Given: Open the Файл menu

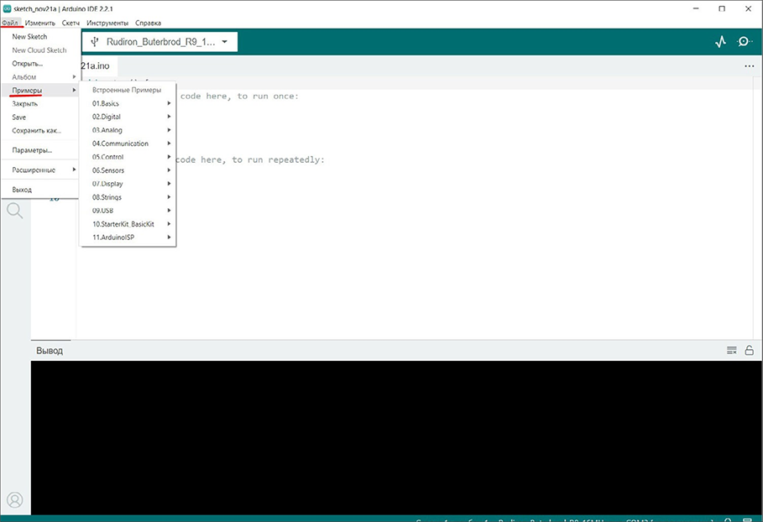Looking at the screenshot, I should (x=10, y=23).
